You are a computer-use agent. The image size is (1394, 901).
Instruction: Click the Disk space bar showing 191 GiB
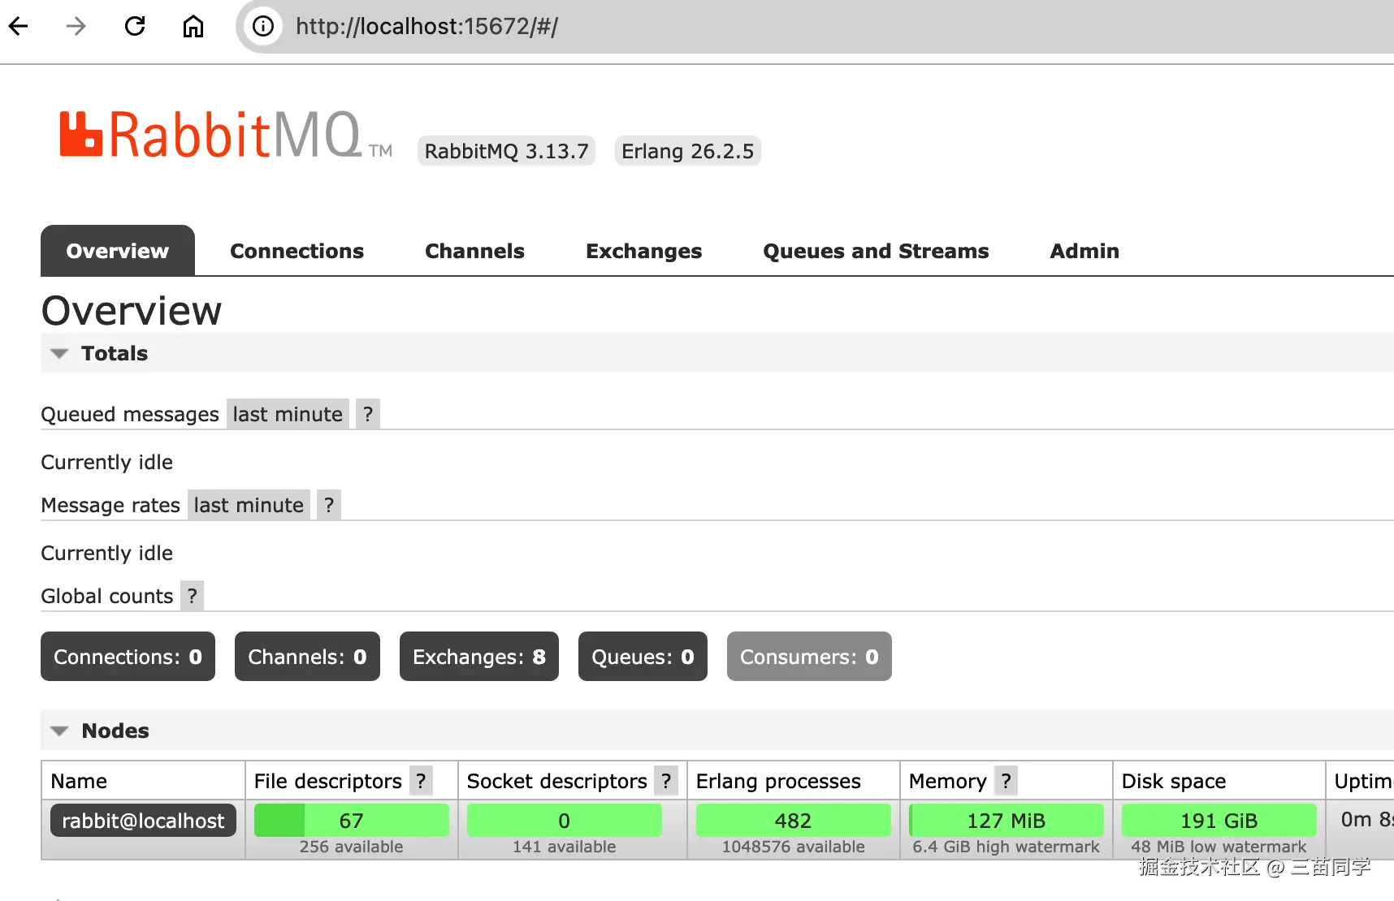click(1219, 821)
